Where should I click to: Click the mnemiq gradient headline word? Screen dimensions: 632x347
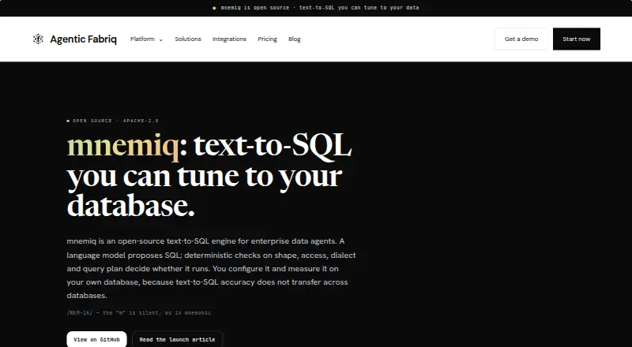pos(123,146)
